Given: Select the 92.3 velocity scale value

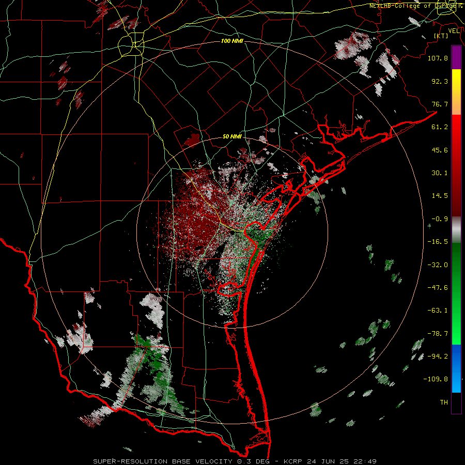Looking at the screenshot, I should [440, 81].
